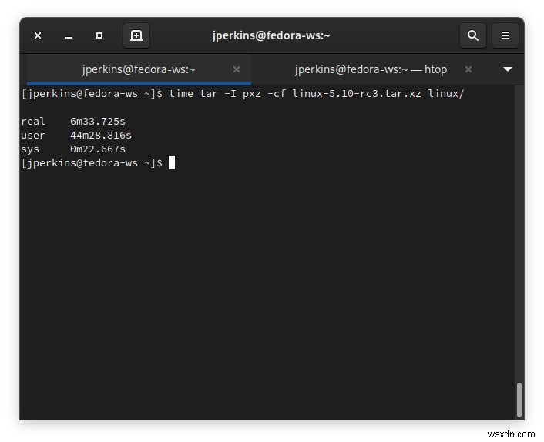The image size is (544, 442).
Task: Click linux-5.10-rc3.tar.xz filename in command
Action: (x=357, y=94)
